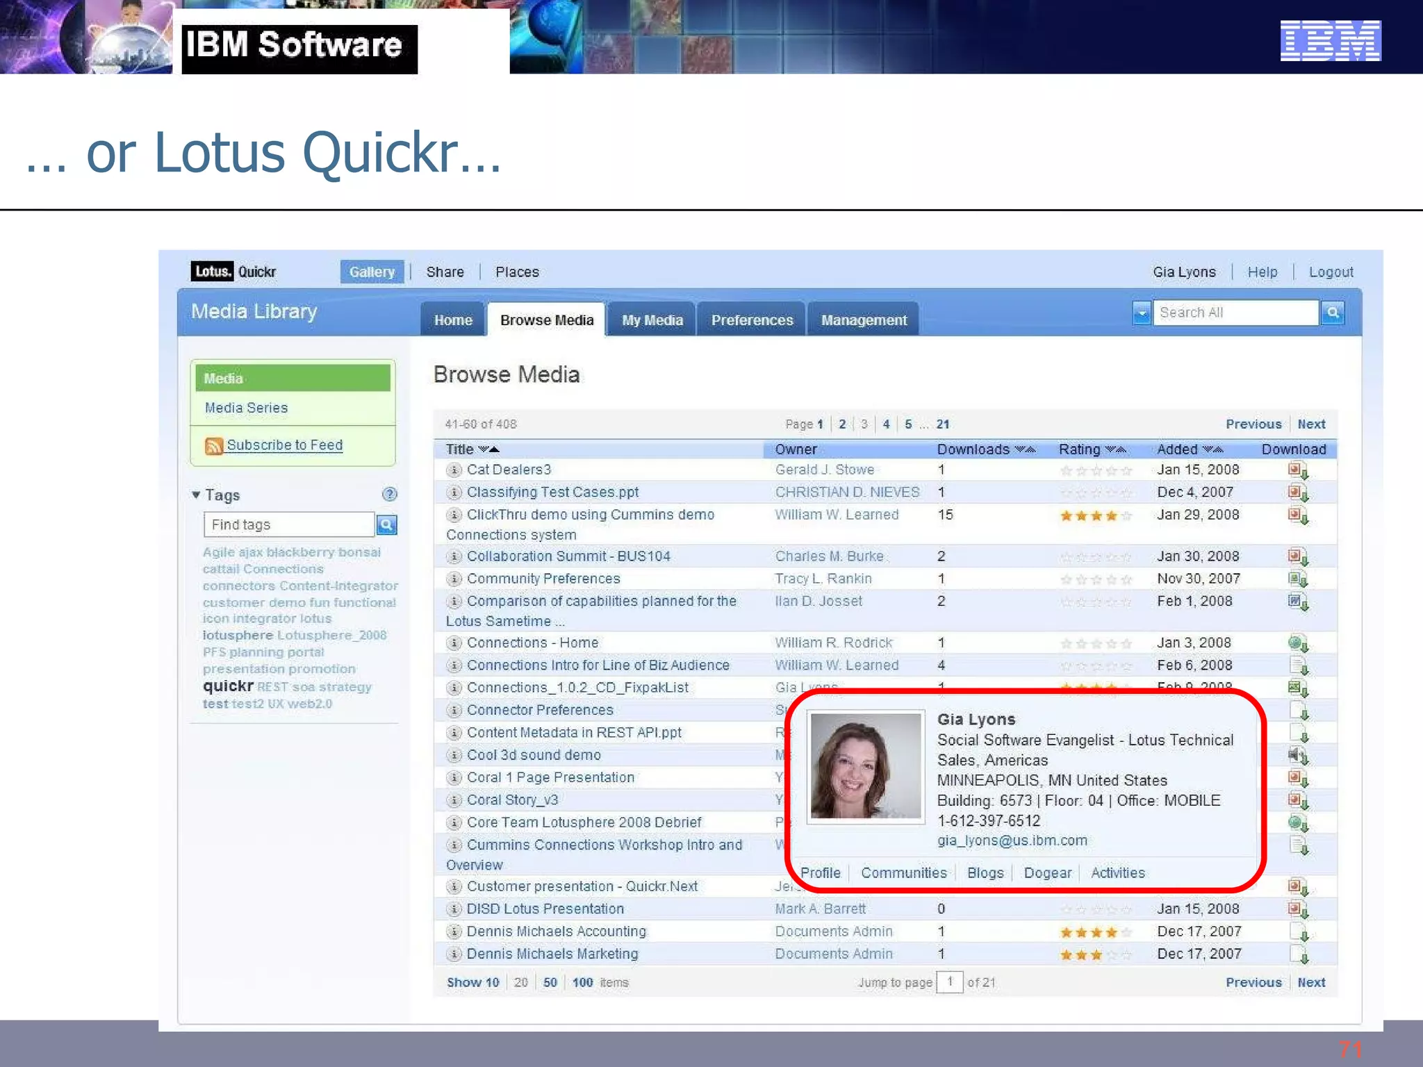Click the tags help question mark icon
Screen dimensions: 1423x1067
click(x=389, y=494)
